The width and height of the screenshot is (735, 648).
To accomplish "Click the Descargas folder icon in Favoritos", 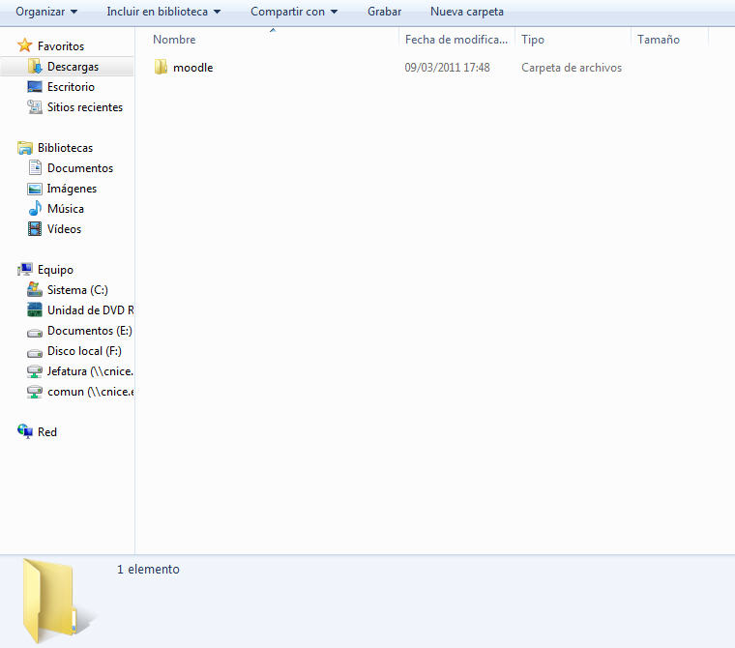I will [x=35, y=67].
